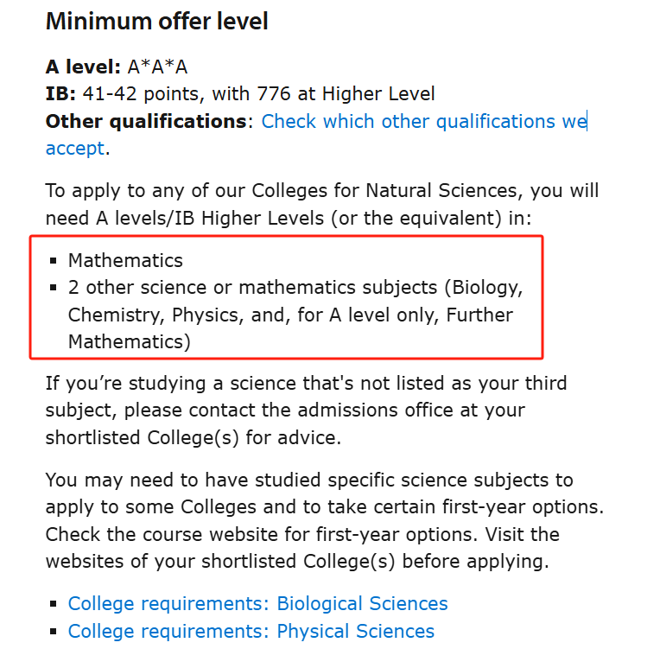Click the bold 'IB:' label

coord(61,94)
